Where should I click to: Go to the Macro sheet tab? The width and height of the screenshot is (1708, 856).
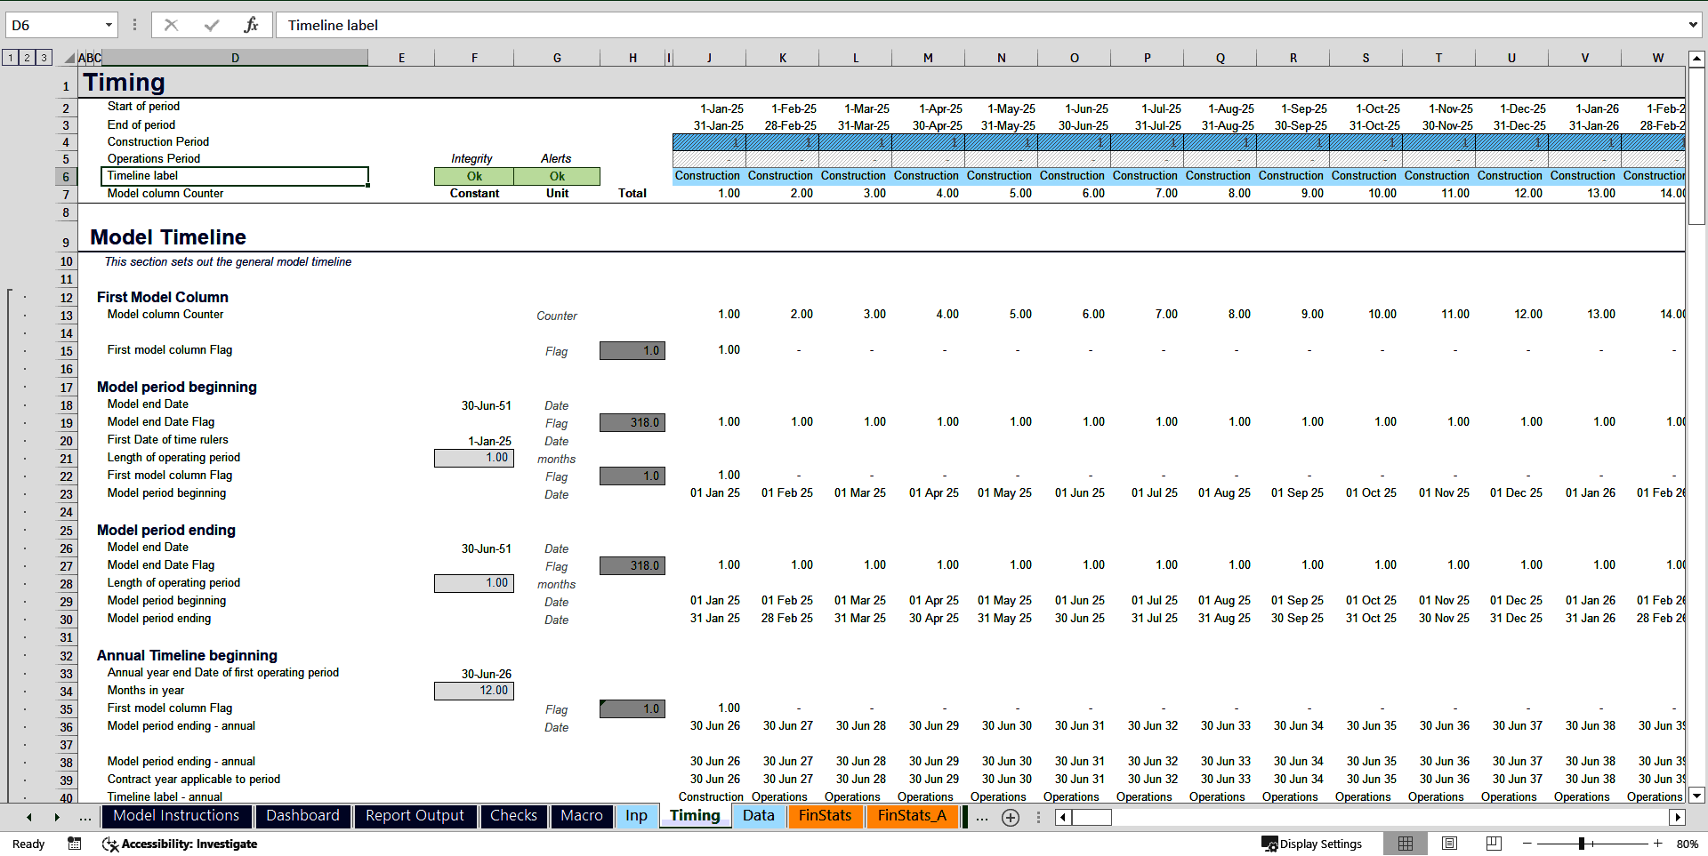[x=582, y=816]
